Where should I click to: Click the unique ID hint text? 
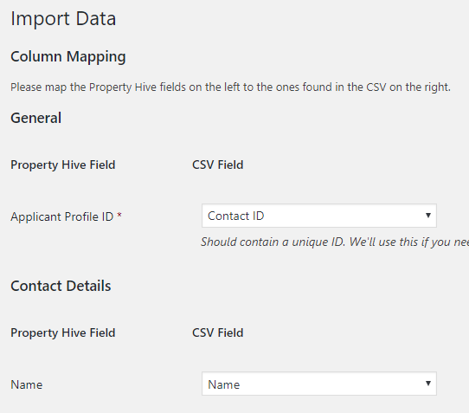click(335, 242)
